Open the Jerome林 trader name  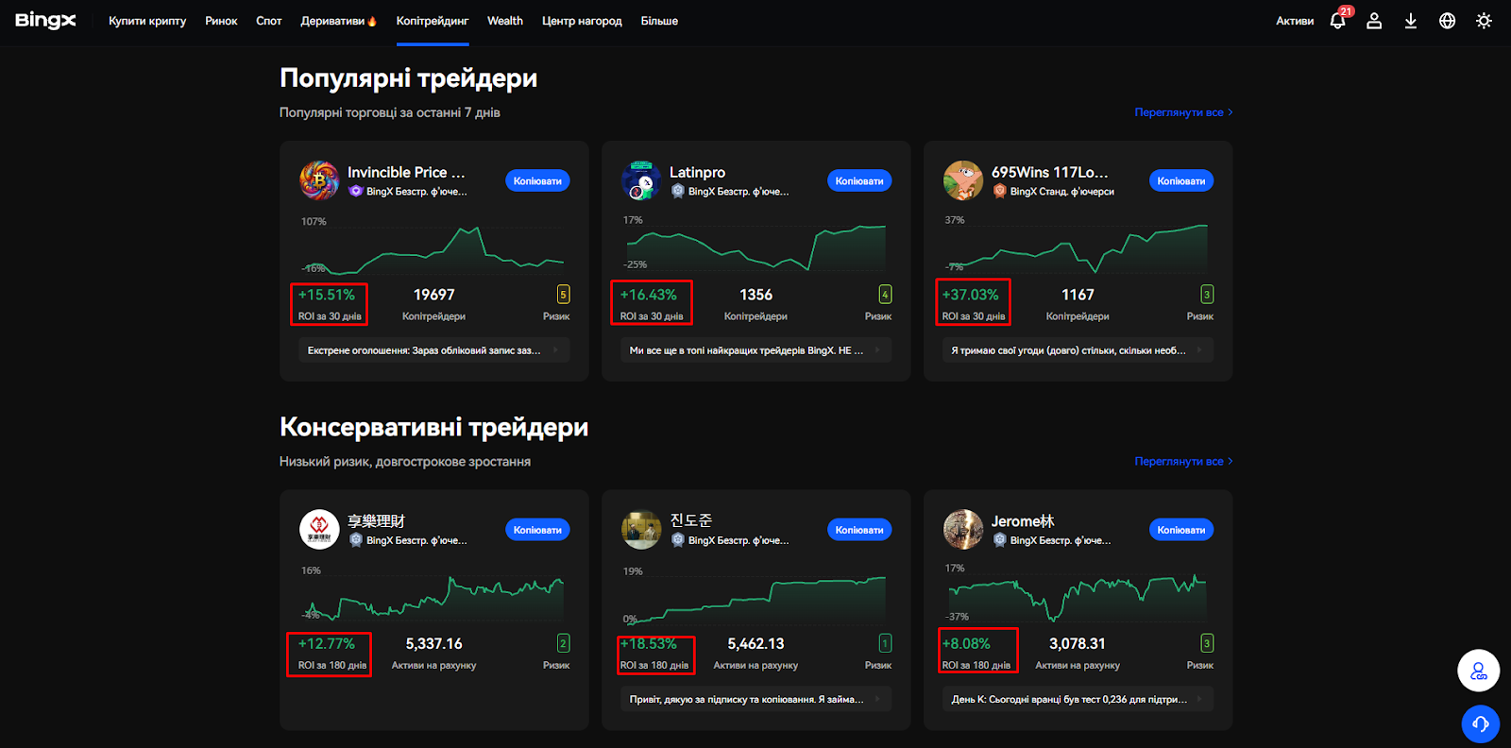coord(1023,521)
